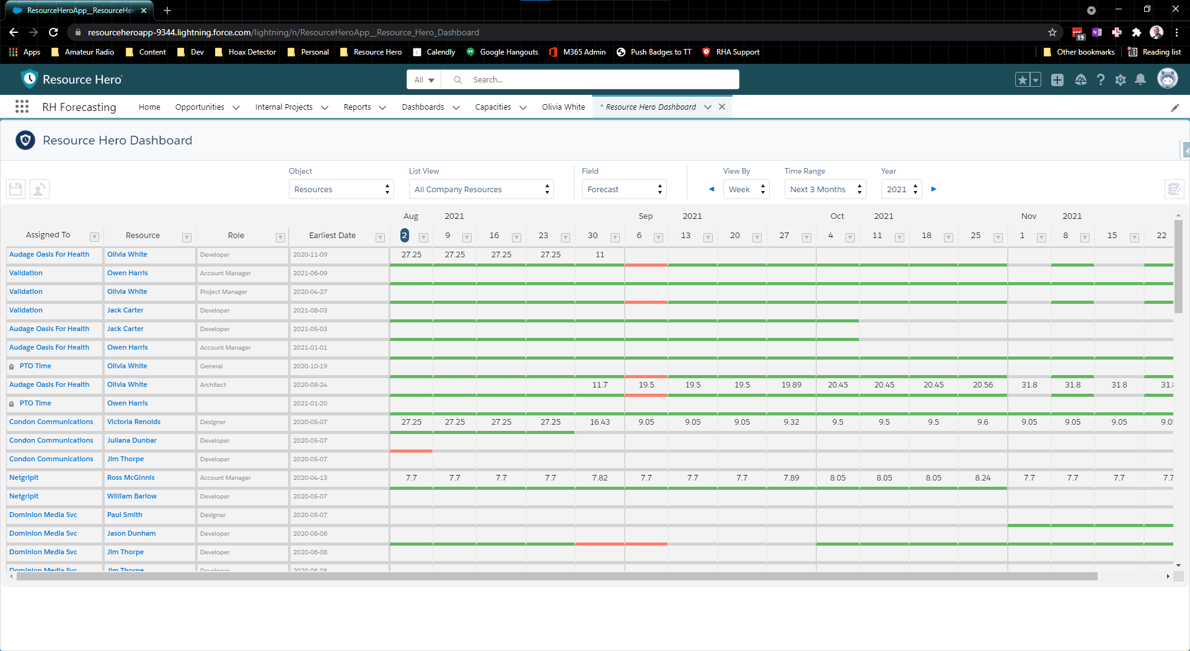This screenshot has height=651, width=1190.
Task: Click the horizontal scrollbar of the grid
Action: tap(557, 576)
